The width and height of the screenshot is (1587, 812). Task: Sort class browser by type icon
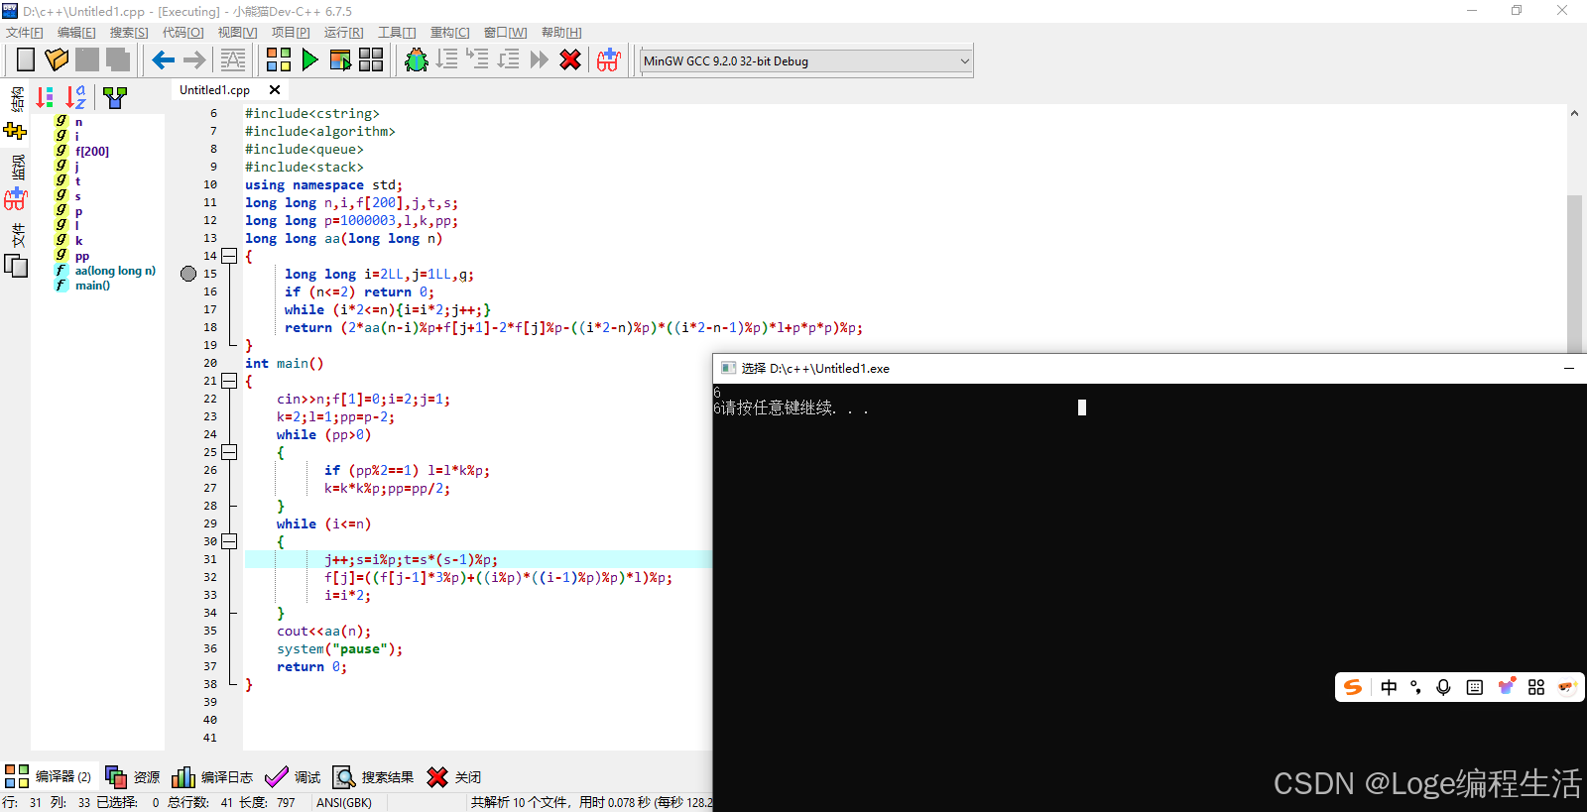tap(45, 97)
